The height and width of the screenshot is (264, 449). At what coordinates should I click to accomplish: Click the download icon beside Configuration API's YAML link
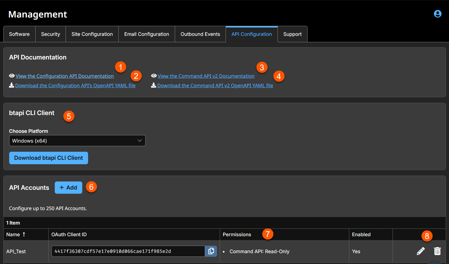point(12,85)
